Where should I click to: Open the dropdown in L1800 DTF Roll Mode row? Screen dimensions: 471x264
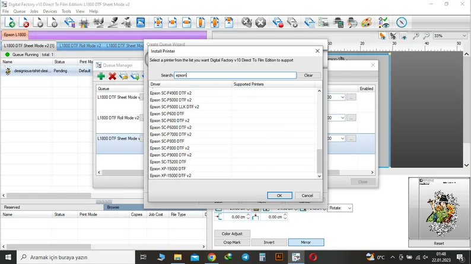342,118
